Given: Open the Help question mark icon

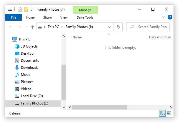Looking at the screenshot, I should click(170, 17).
